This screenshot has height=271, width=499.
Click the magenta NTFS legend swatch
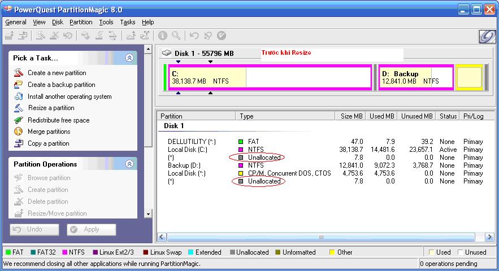64,252
